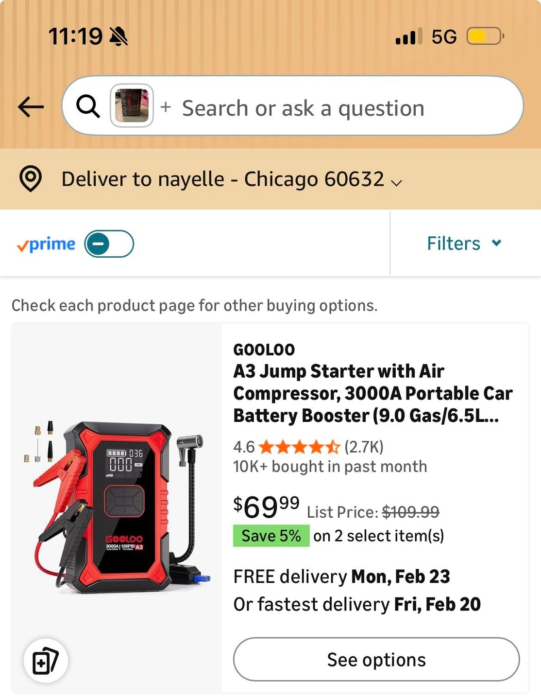This screenshot has width=541, height=700.
Task: Tap the compare items icon on product image
Action: click(x=46, y=660)
